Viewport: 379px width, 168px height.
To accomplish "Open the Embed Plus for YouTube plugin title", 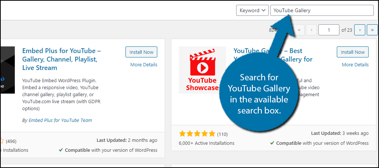I will pos(62,59).
